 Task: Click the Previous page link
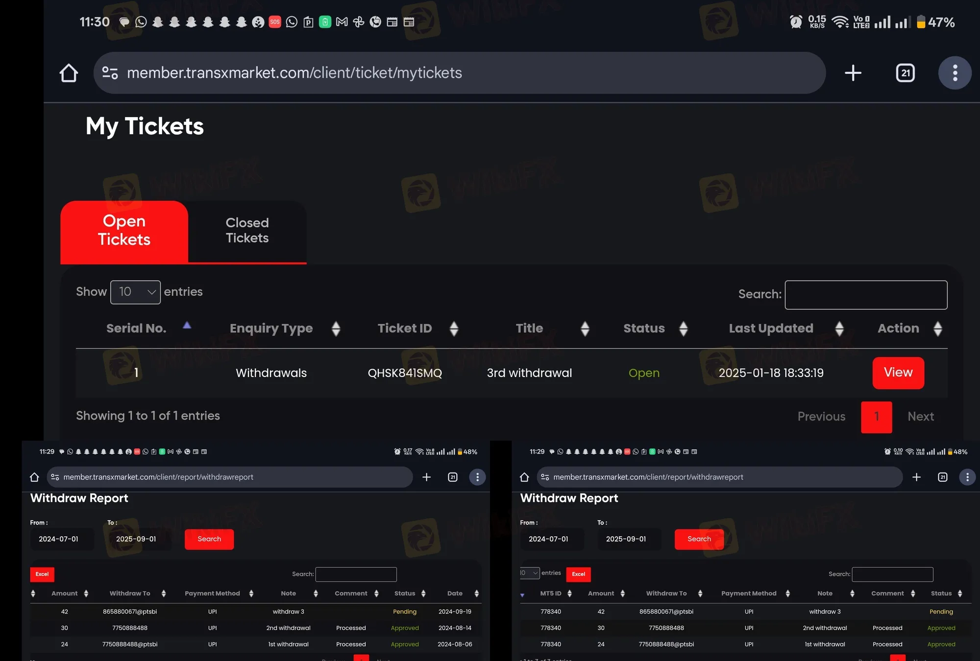[x=821, y=417]
